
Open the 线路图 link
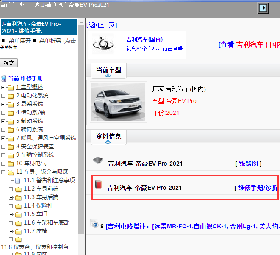tap(248, 164)
